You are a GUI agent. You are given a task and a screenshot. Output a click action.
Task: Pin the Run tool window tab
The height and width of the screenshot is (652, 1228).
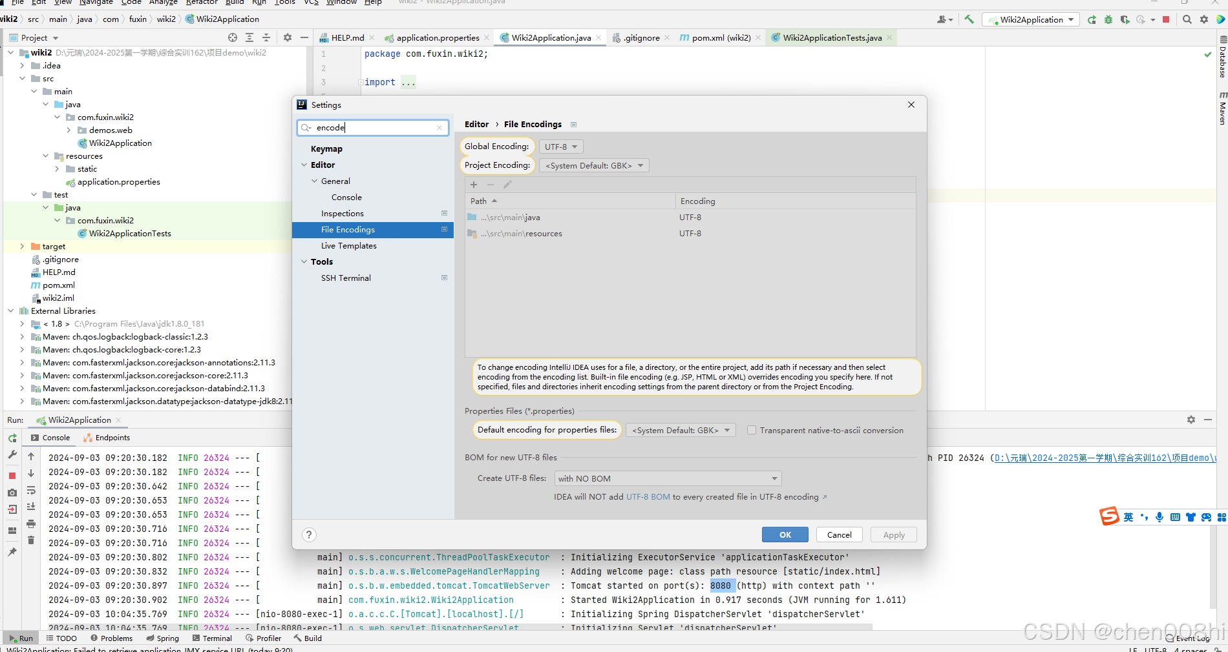click(12, 551)
